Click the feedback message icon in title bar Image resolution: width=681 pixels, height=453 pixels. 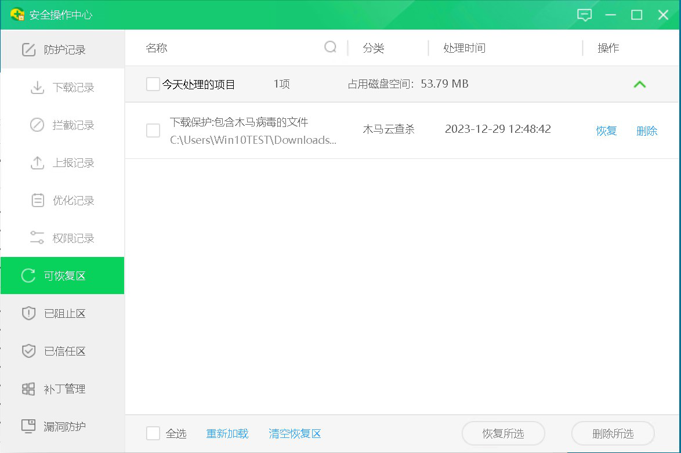tap(584, 15)
